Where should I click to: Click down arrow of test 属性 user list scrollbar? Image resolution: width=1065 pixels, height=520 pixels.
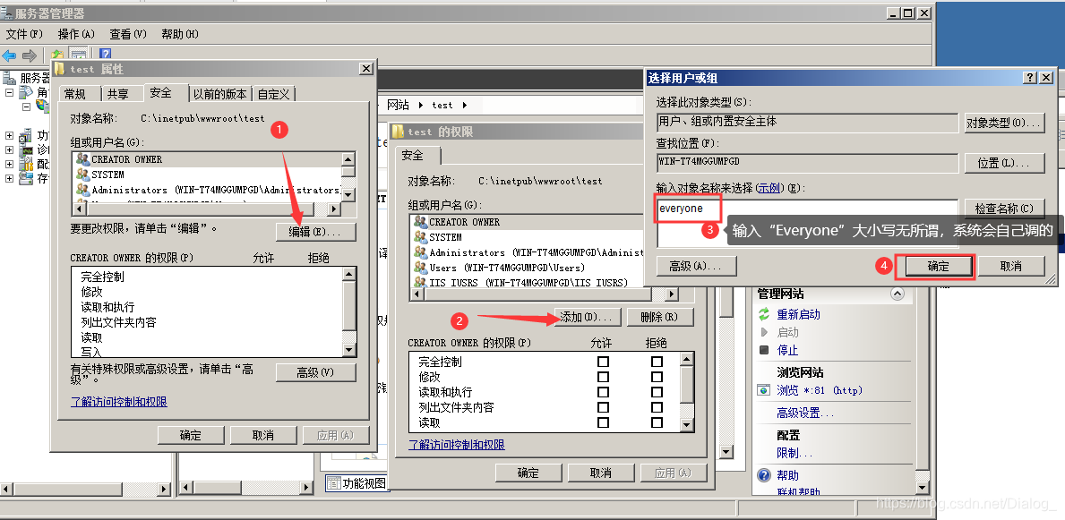point(348,194)
